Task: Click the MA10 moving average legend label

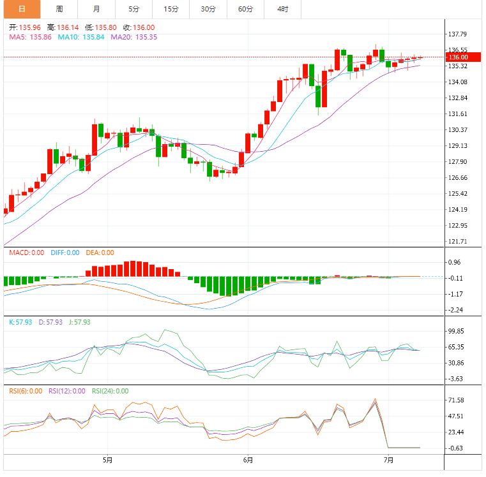Action: 81,38
